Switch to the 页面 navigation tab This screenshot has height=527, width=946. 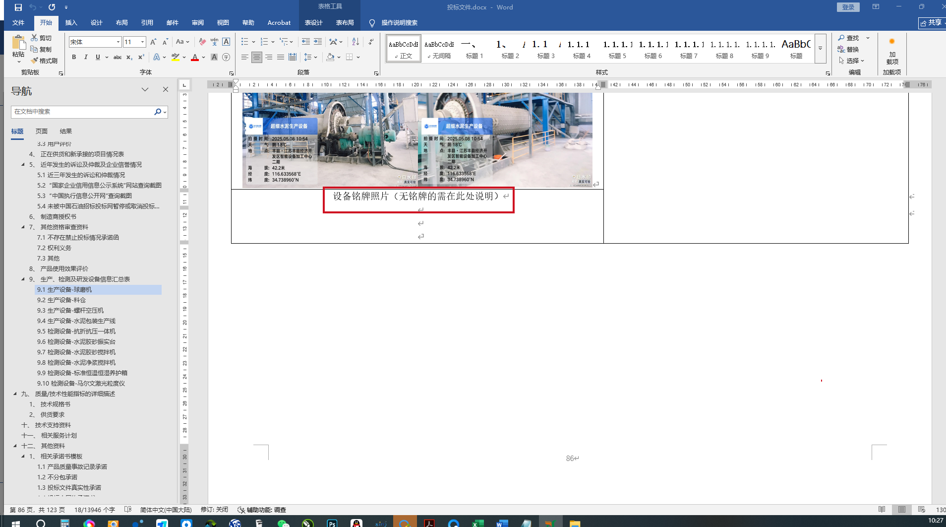42,132
